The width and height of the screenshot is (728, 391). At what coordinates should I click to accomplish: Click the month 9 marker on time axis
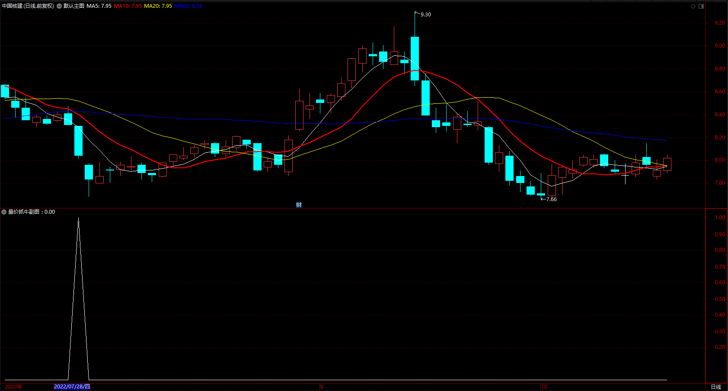click(322, 387)
